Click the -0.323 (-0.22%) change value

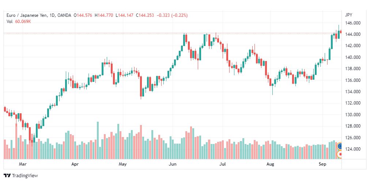pyautogui.click(x=172, y=16)
